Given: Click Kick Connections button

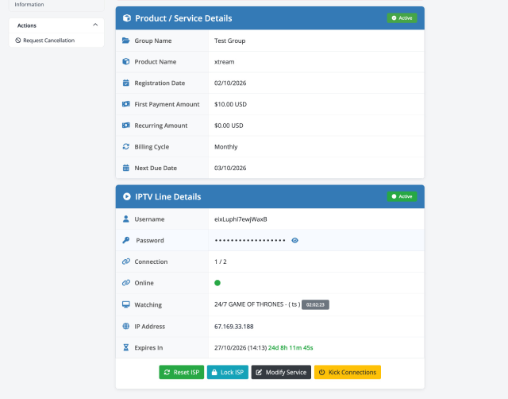Looking at the screenshot, I should [348, 372].
